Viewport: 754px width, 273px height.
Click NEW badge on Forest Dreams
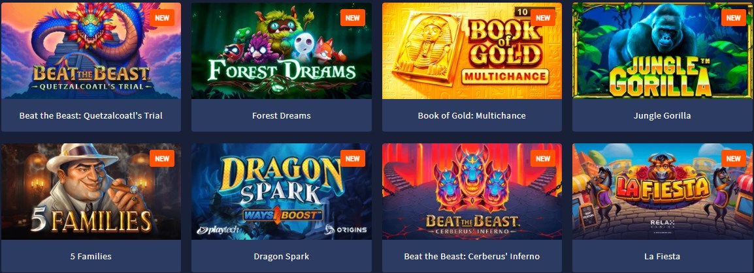point(352,18)
